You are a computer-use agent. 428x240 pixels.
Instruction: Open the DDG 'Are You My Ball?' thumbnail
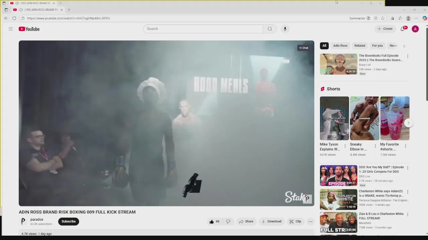point(338,175)
